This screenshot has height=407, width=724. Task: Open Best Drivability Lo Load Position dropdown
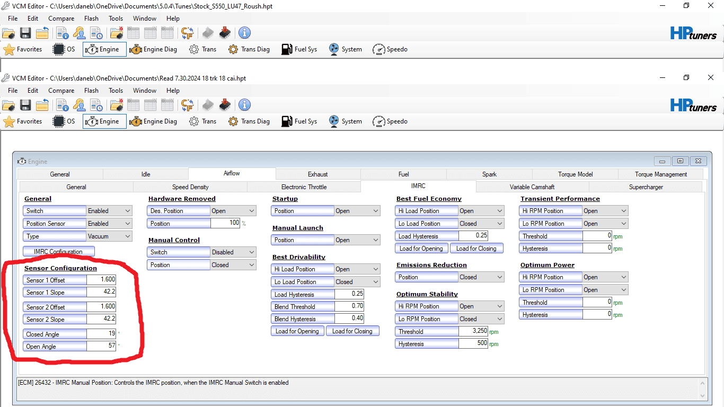[357, 282]
